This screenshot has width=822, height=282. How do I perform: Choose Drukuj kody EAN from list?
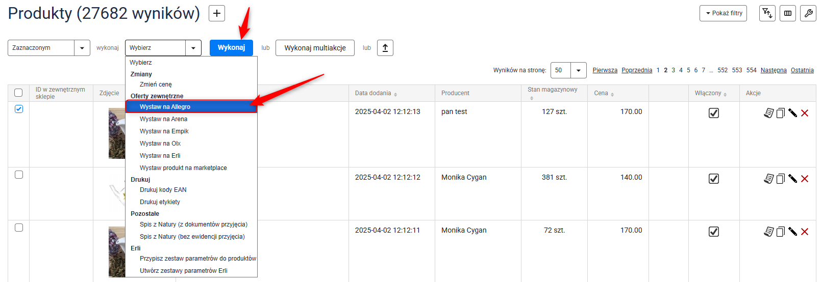click(x=163, y=190)
